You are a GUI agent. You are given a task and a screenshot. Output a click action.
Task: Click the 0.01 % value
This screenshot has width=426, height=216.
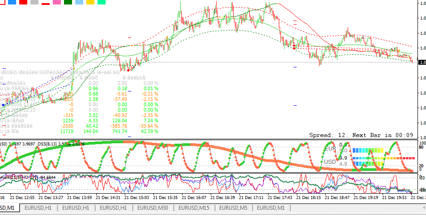click(150, 88)
